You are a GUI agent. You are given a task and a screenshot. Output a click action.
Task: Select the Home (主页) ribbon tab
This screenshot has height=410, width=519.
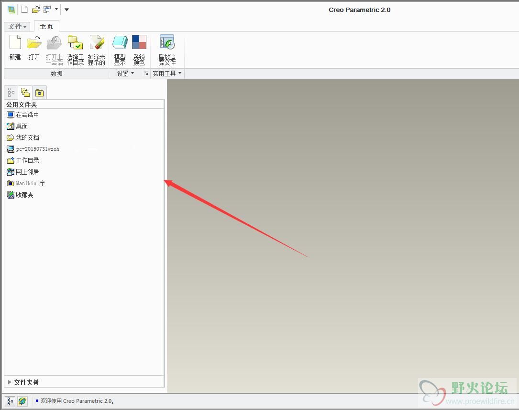tap(46, 26)
